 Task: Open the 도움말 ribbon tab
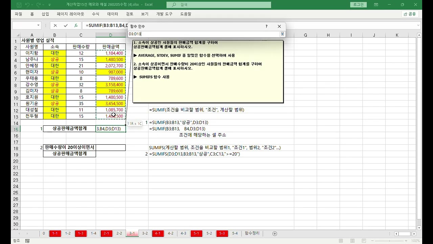tap(186, 14)
